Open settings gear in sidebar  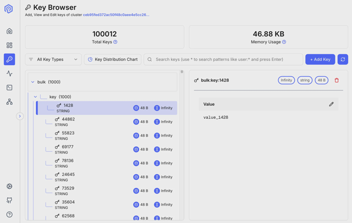click(x=9, y=186)
